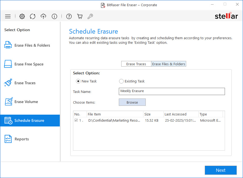The width and height of the screenshot is (243, 178).
Task: Click the Microsoft E... type cell
Action: pos(210,121)
